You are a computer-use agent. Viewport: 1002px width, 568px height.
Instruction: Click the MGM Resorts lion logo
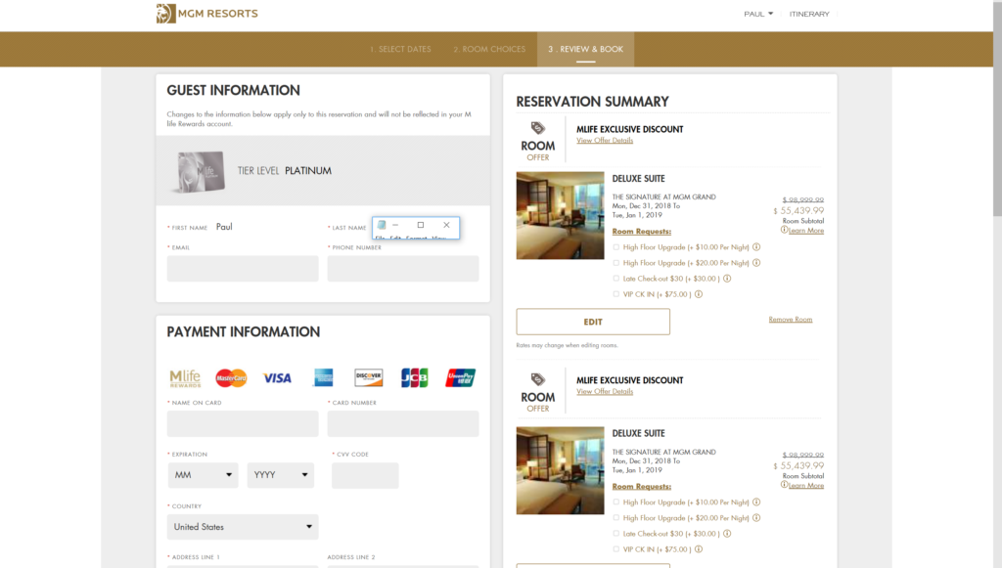point(165,14)
